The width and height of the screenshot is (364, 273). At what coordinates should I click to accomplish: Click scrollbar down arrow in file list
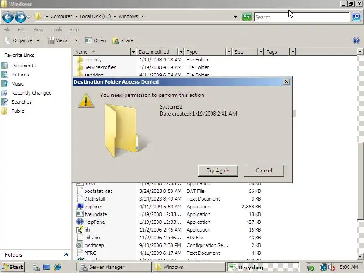point(360,257)
